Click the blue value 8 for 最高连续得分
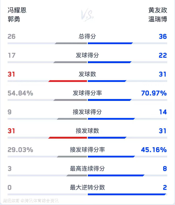175x205 pixels. pyautogui.click(x=165, y=169)
